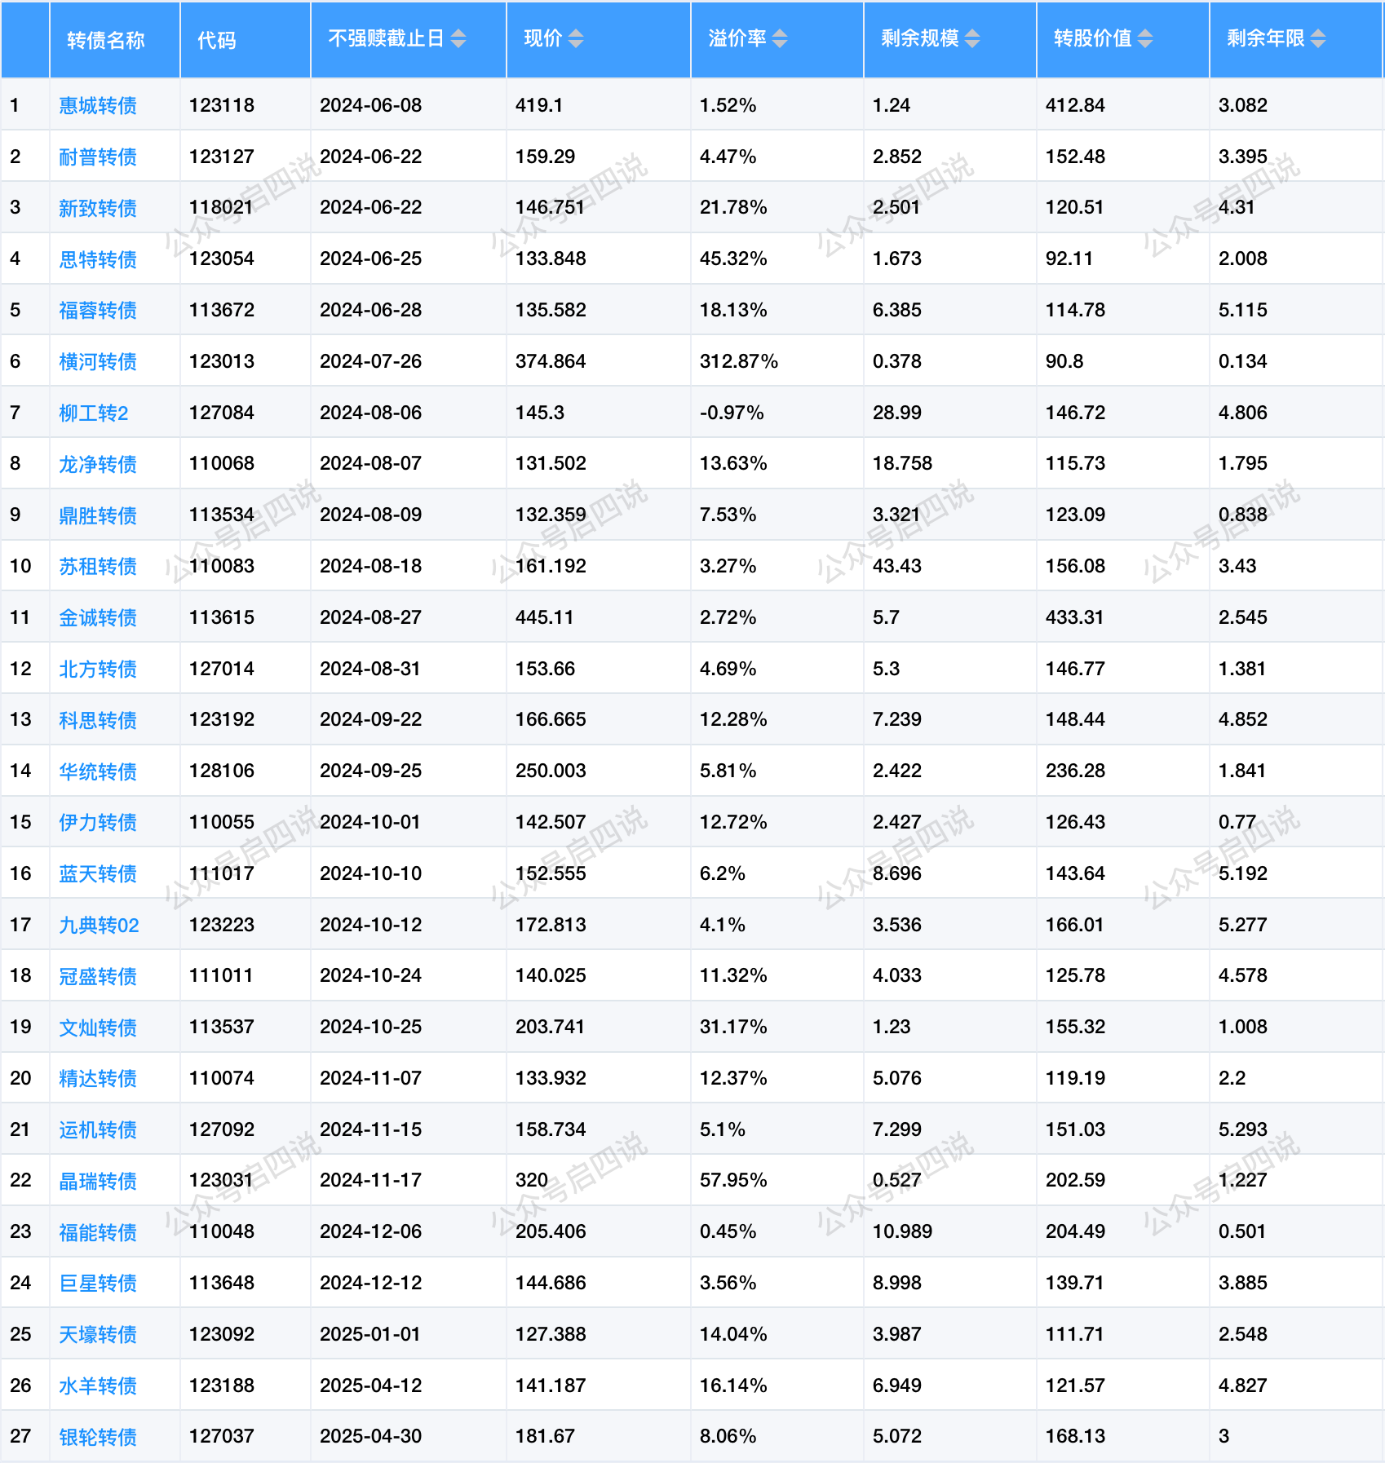Click the 晶瑞转债 link

98,1181
